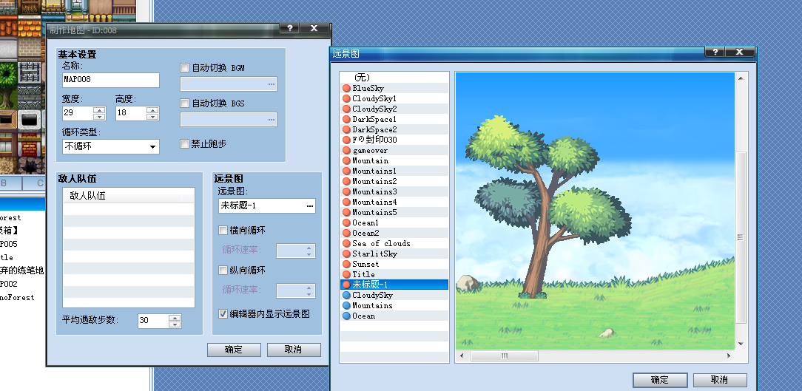Click the 敌人队伍 column header

pyautogui.click(x=129, y=196)
